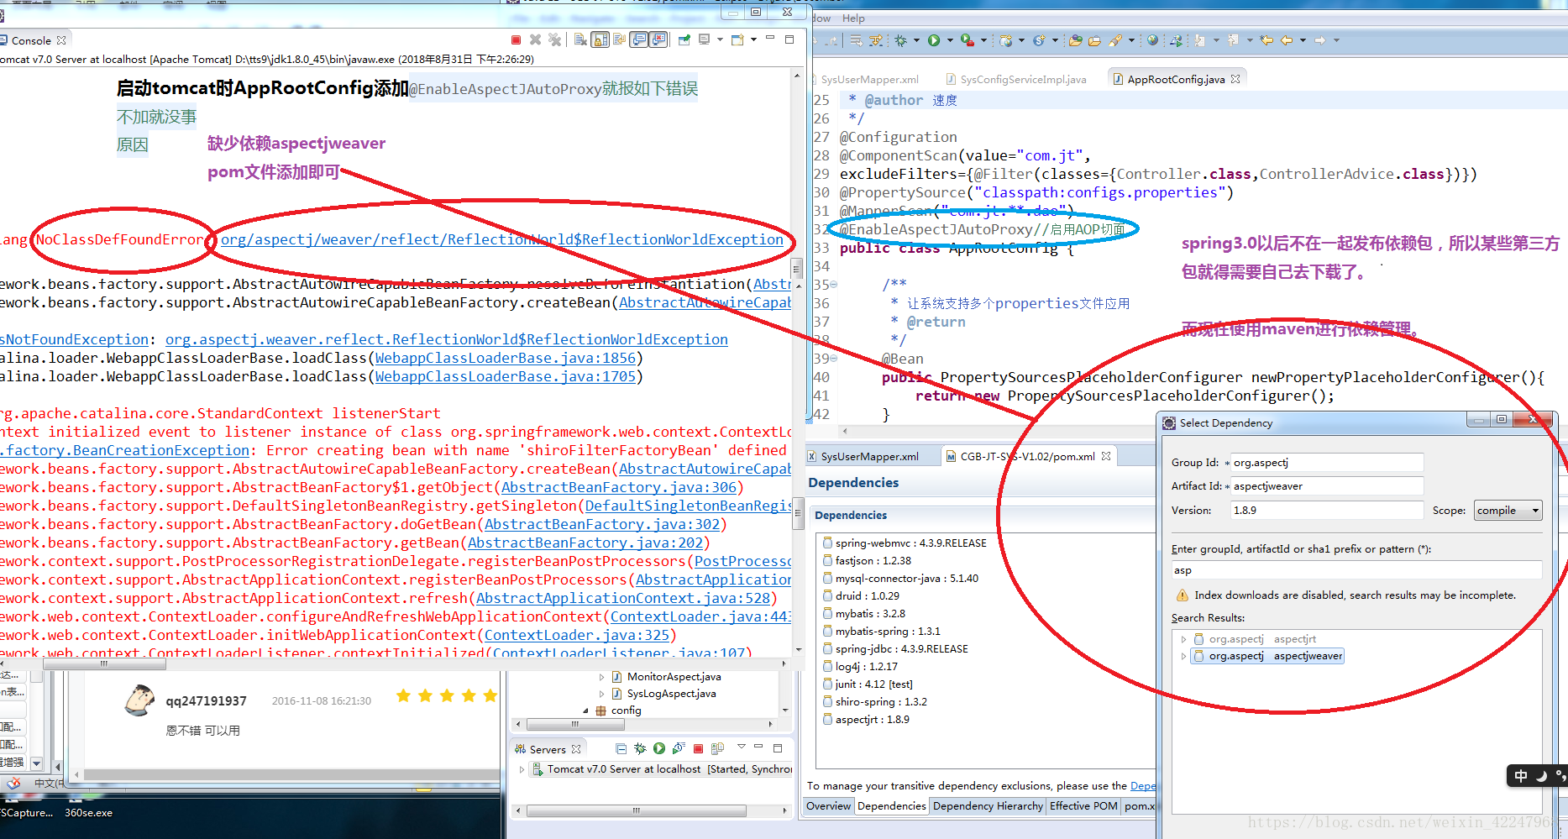Open the Scope compile combo box

pos(1508,510)
